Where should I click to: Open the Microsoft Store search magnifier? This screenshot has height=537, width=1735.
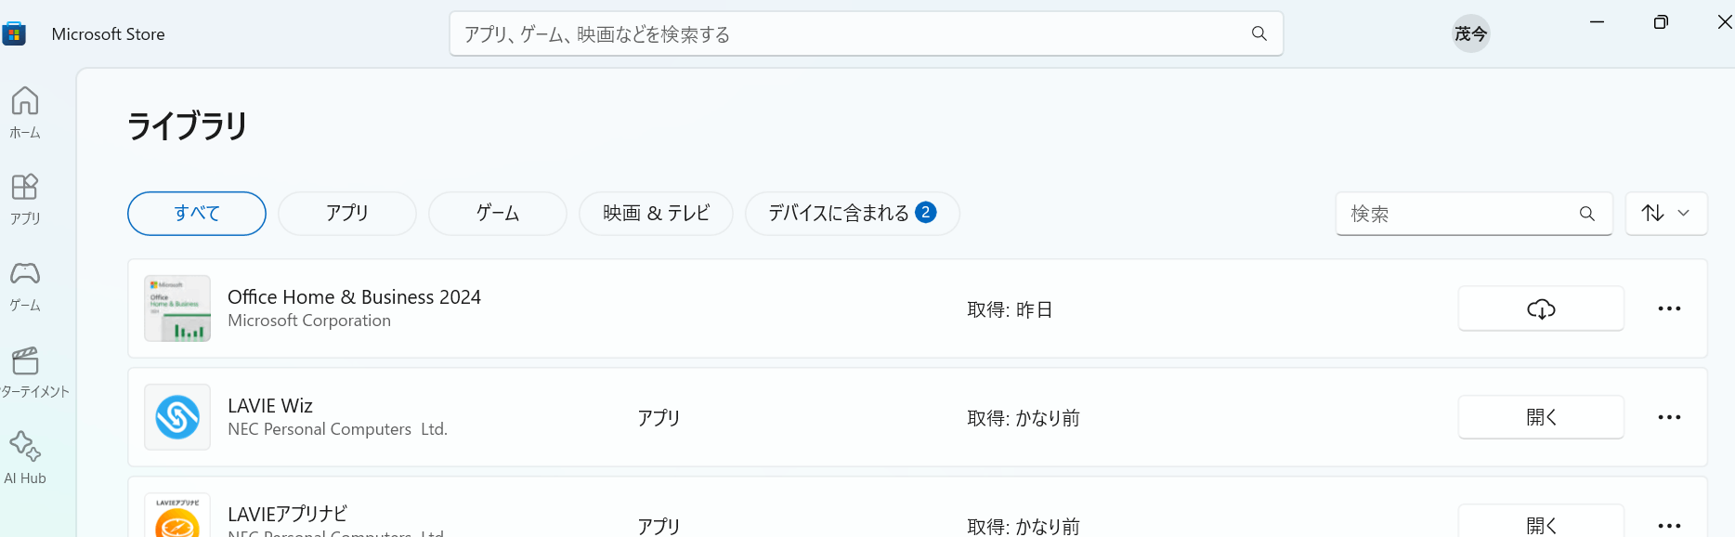[x=1259, y=33]
